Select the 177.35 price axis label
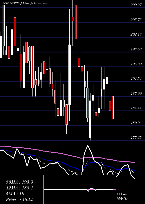This screenshot has width=145, height=204. tap(136, 137)
